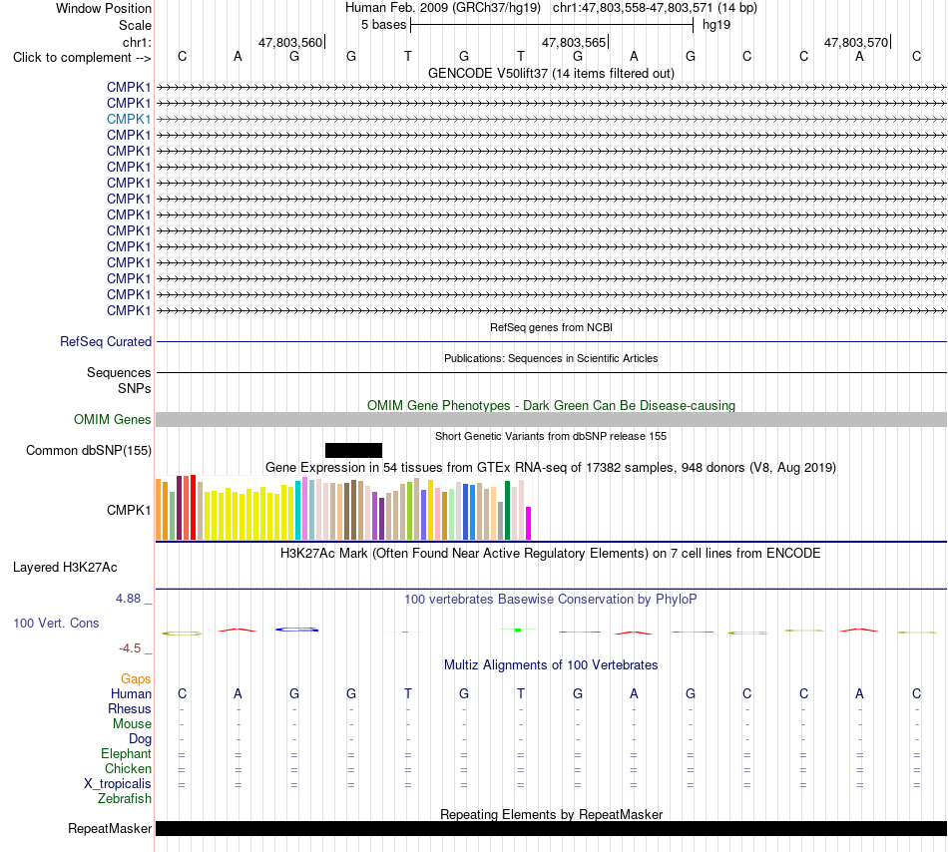The height and width of the screenshot is (852, 948).
Task: Open Common dbSNP(155) track label
Action: coord(88,450)
